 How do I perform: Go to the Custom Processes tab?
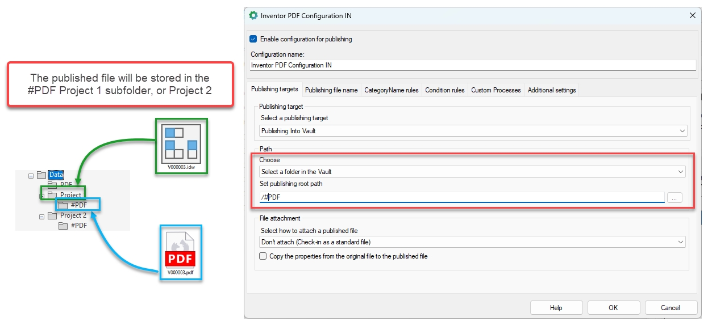[x=496, y=90]
